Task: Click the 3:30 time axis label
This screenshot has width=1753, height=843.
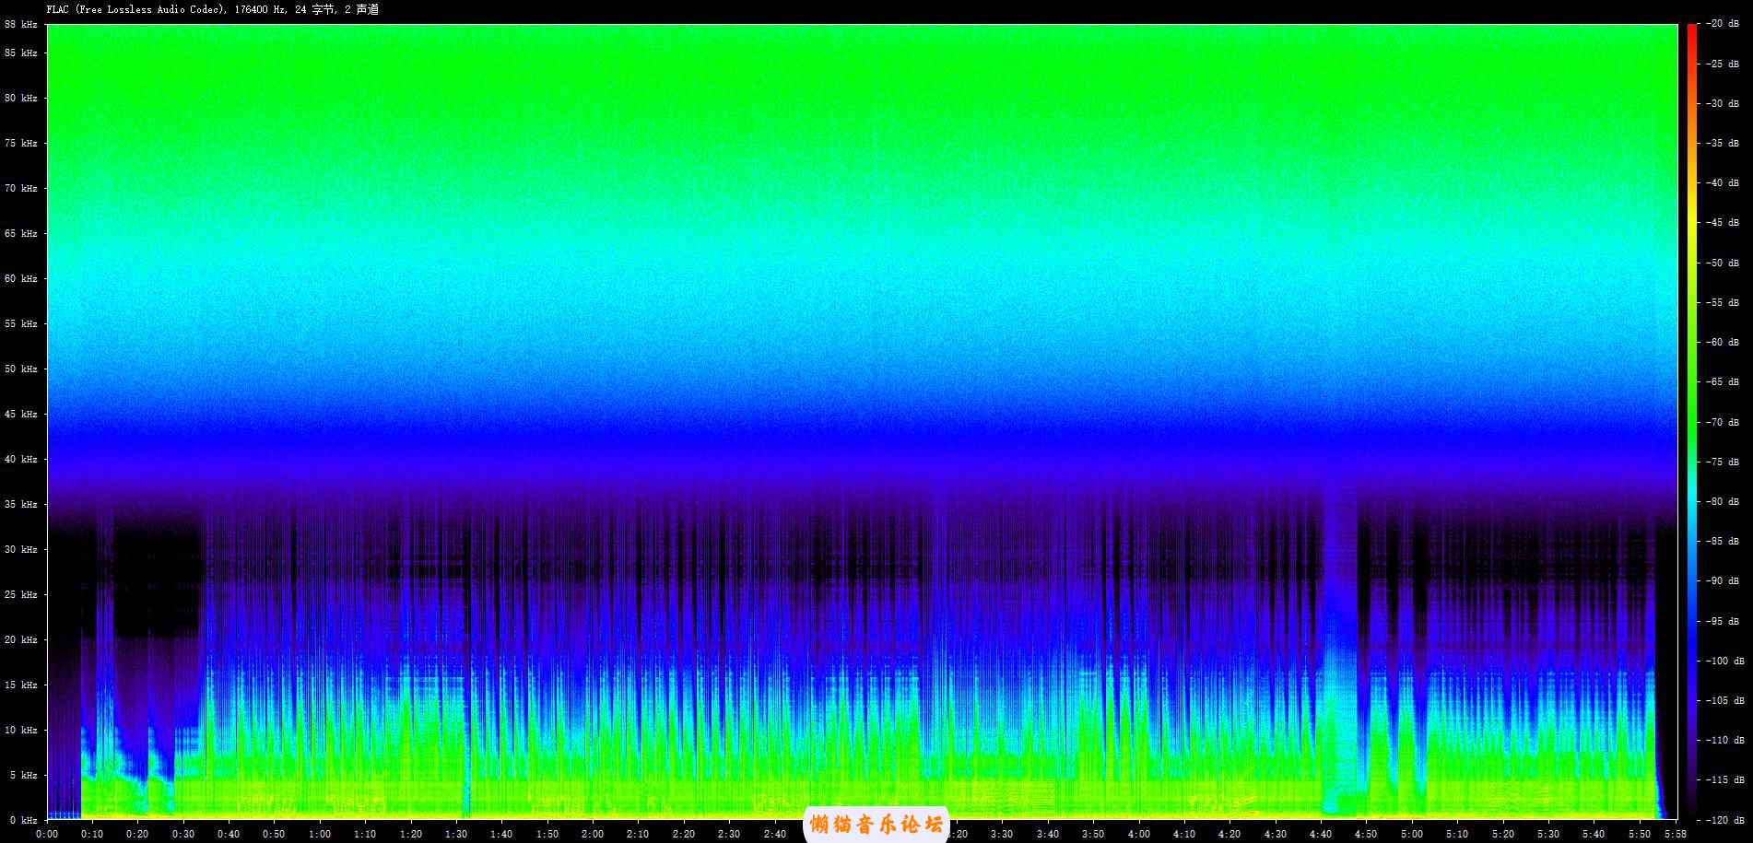Action: click(1002, 834)
